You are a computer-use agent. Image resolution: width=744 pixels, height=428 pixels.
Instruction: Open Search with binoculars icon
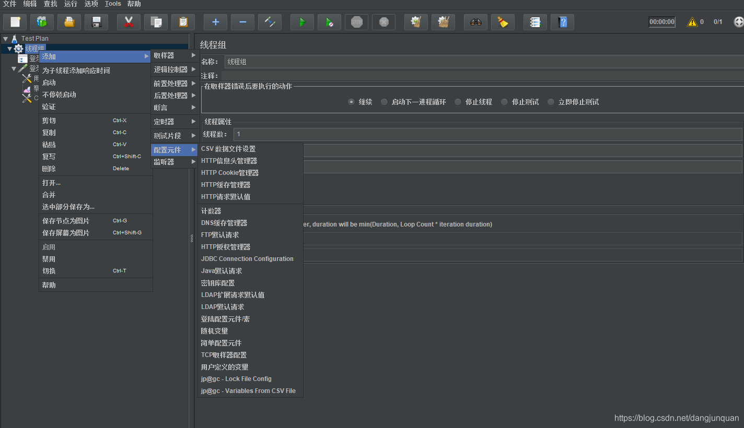(x=475, y=22)
